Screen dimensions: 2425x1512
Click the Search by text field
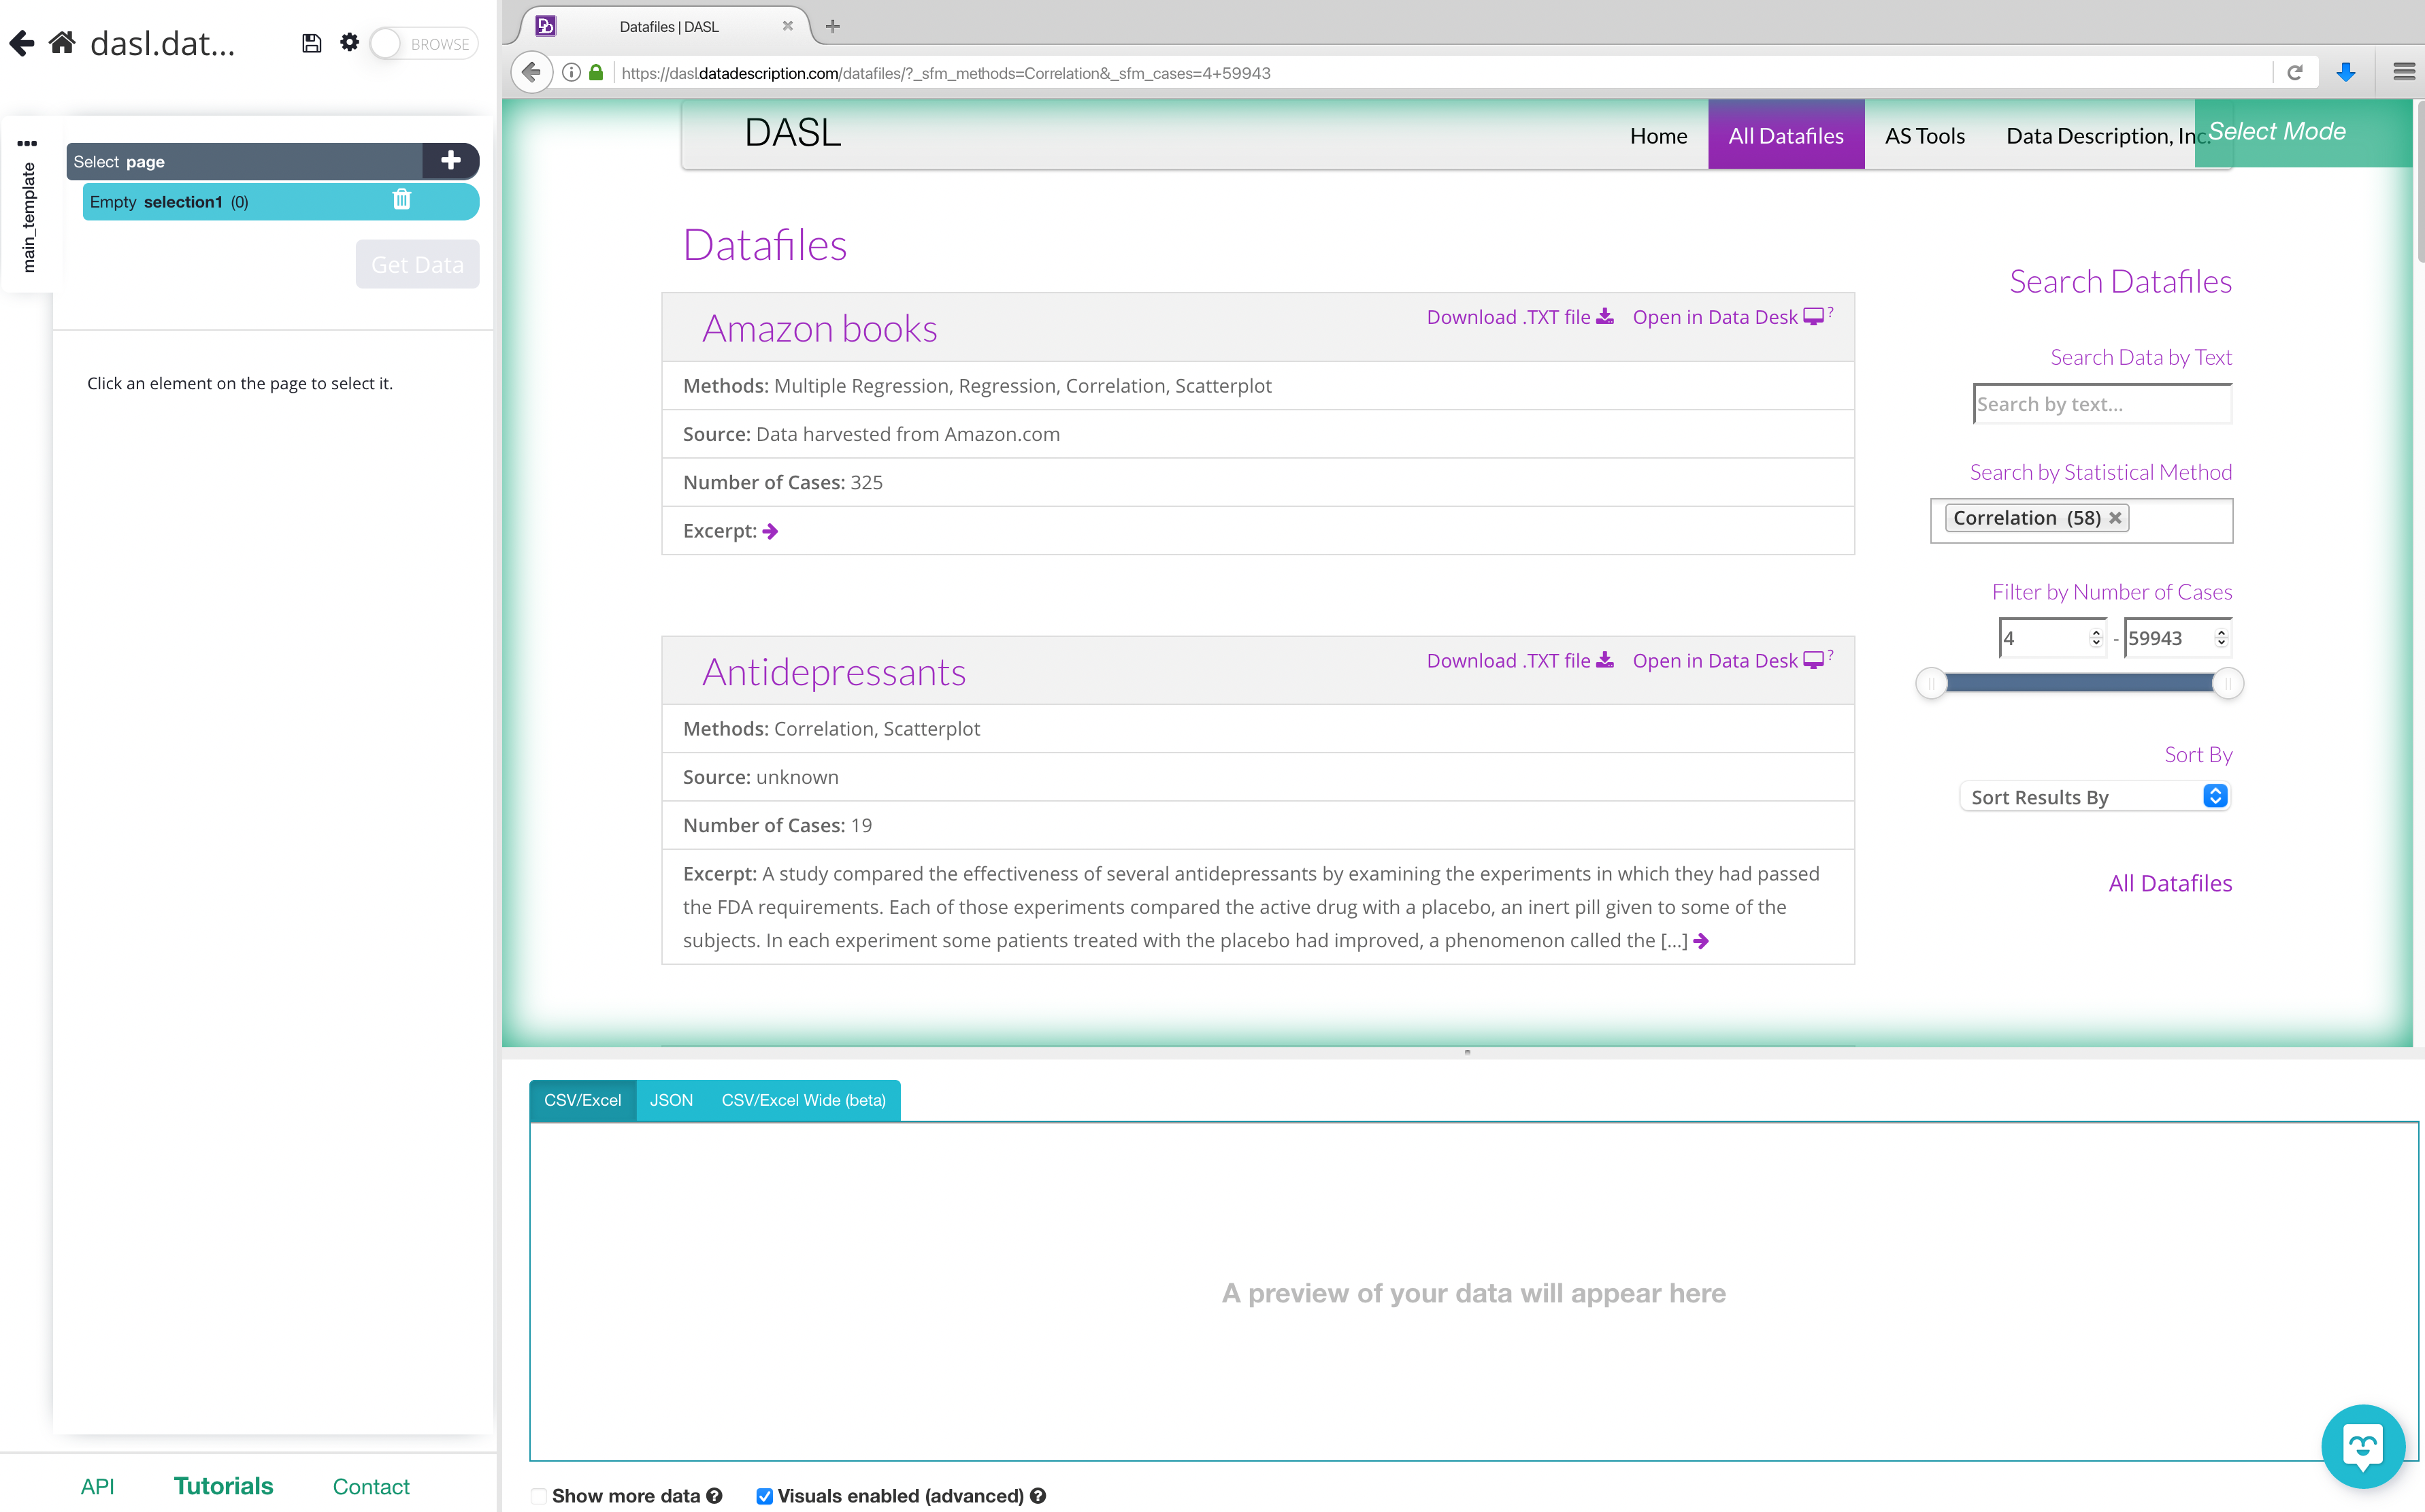pos(2102,404)
